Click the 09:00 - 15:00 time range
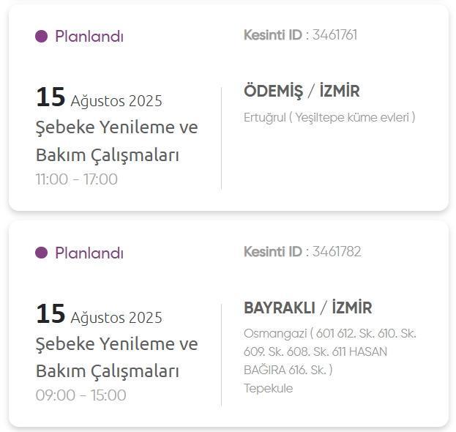456x432 pixels. coord(81,395)
